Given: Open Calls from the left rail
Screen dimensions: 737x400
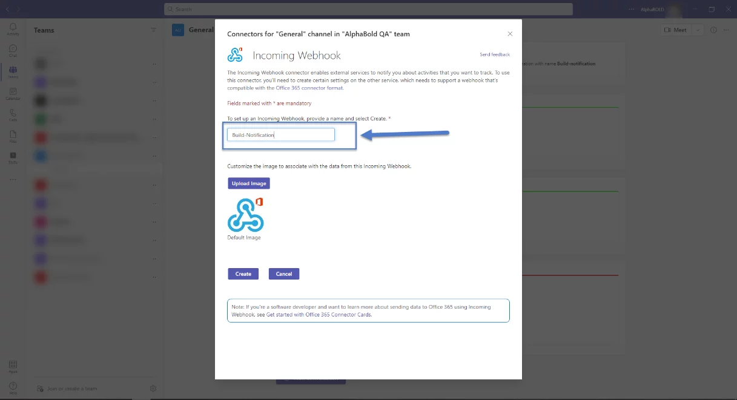Looking at the screenshot, I should coord(13,115).
